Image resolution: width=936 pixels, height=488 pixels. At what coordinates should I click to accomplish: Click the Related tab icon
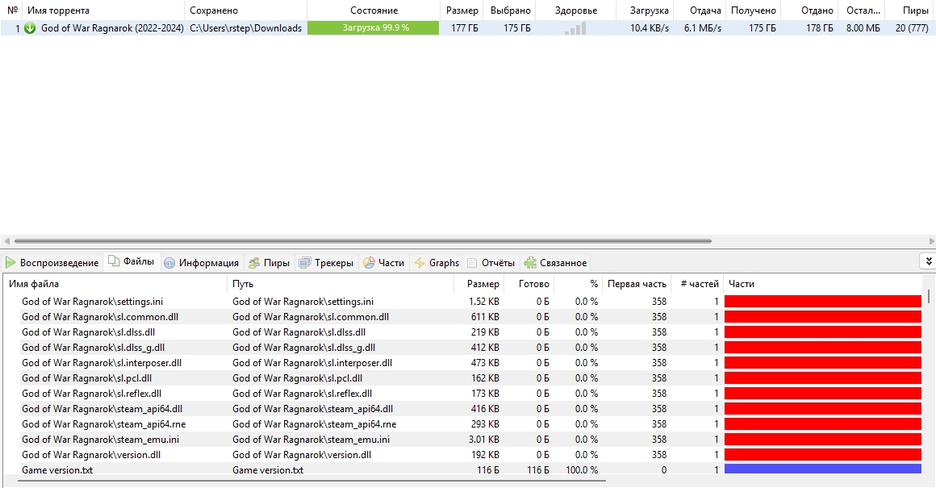pyautogui.click(x=530, y=263)
